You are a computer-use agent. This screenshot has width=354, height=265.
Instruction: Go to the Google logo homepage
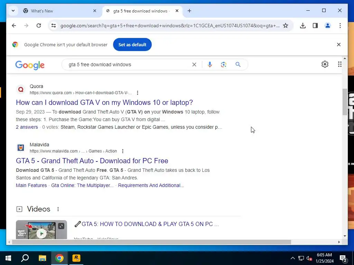pos(30,65)
